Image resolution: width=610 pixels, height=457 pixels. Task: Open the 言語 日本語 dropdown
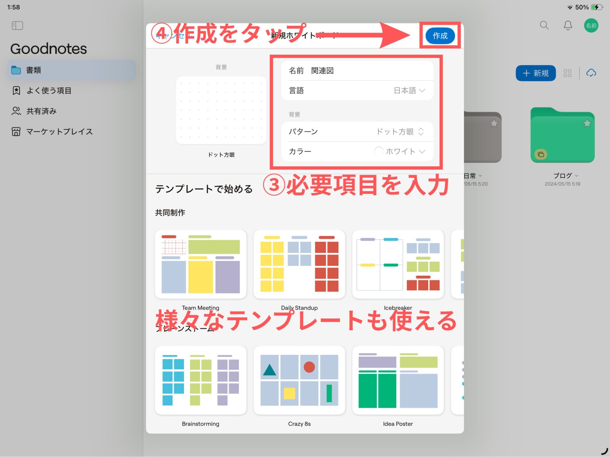[409, 91]
